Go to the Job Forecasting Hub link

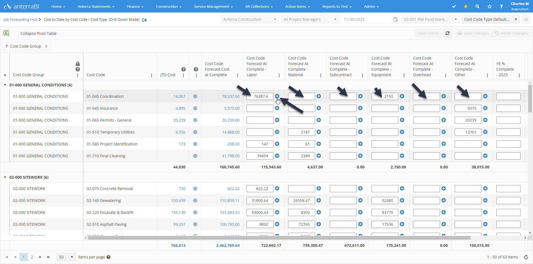click(20, 20)
